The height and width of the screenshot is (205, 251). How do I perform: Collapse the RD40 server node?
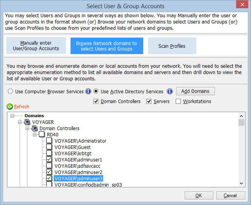pyautogui.click(x=35, y=135)
